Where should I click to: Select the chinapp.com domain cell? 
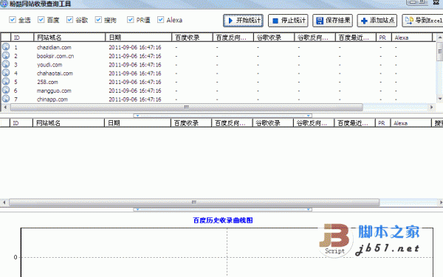tap(52, 99)
